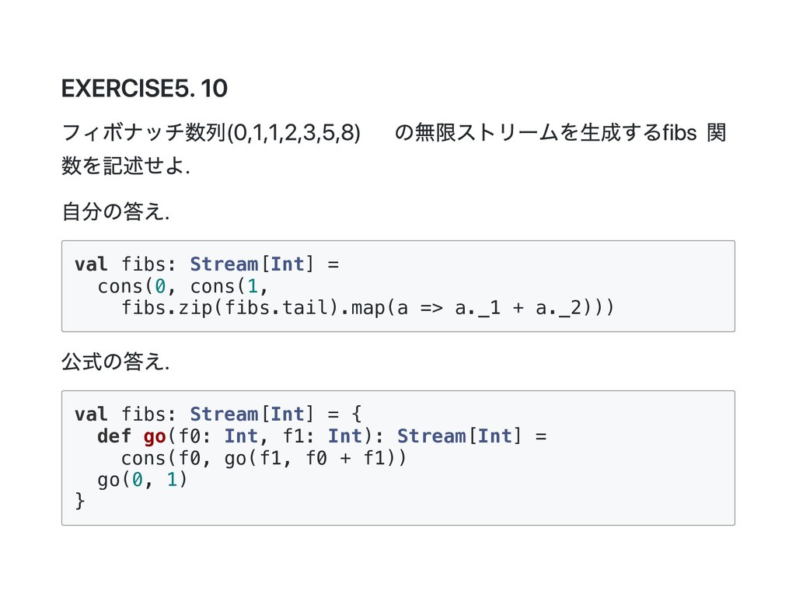Click the word fibs in the description sentence
The width and height of the screenshot is (796, 598).
(677, 132)
